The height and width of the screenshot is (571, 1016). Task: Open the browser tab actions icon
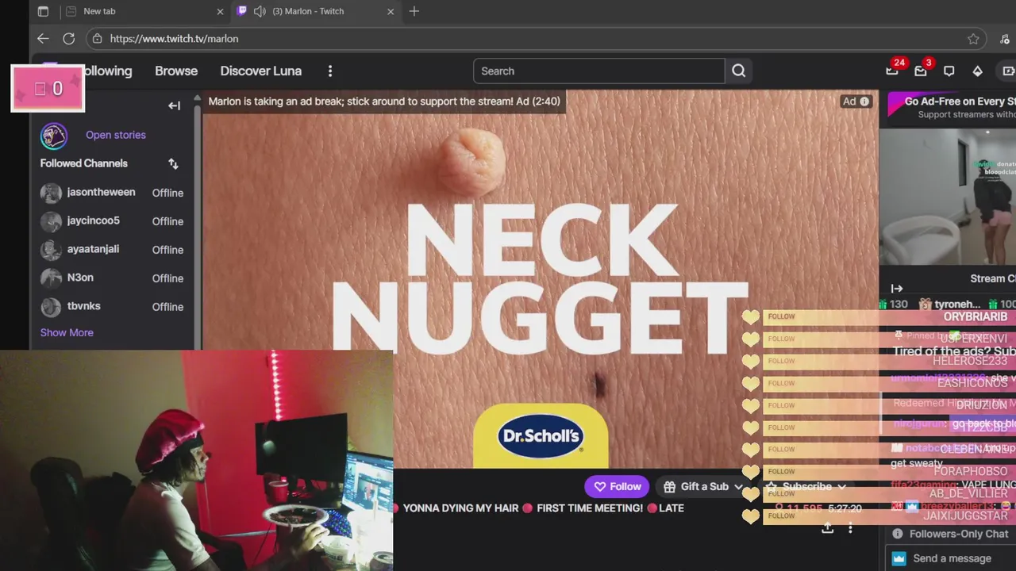(43, 11)
